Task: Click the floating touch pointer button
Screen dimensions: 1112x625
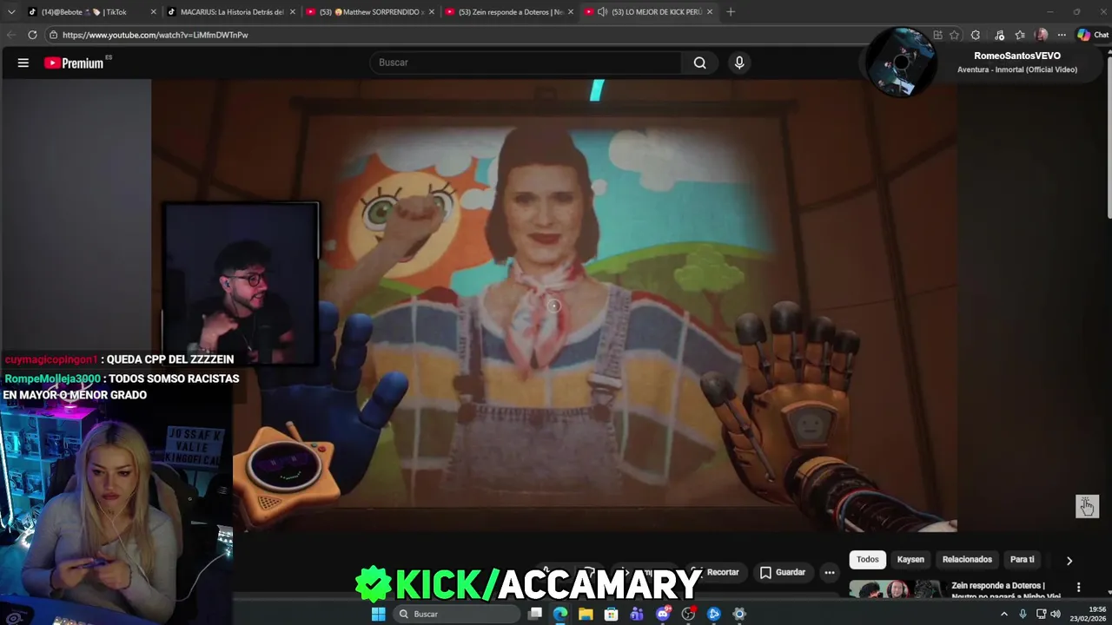Action: [1087, 506]
